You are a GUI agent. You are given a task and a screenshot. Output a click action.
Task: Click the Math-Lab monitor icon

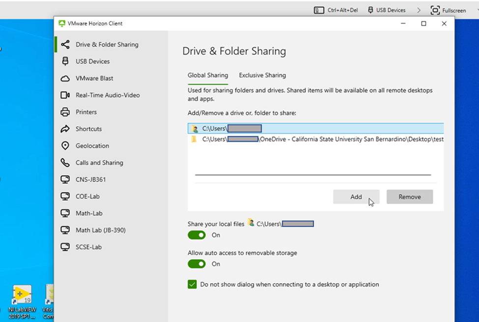click(x=65, y=214)
